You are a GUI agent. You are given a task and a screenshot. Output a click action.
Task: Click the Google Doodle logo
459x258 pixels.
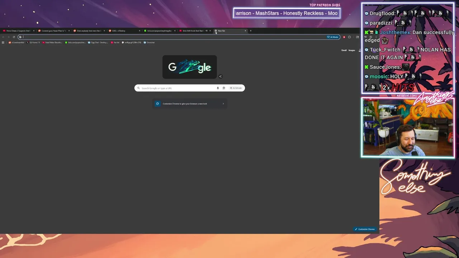click(190, 67)
